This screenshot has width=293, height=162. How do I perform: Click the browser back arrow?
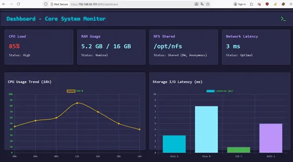tap(4, 4)
